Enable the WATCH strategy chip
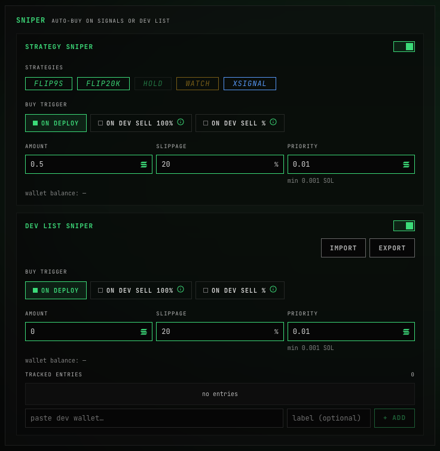Image resolution: width=440 pixels, height=451 pixels. click(x=197, y=84)
